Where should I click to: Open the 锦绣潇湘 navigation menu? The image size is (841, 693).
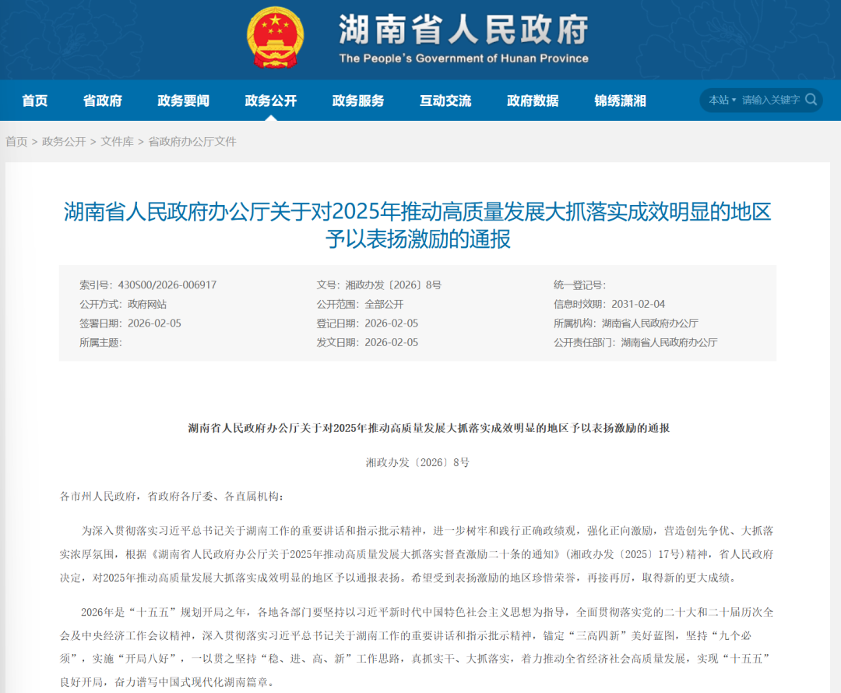point(619,100)
